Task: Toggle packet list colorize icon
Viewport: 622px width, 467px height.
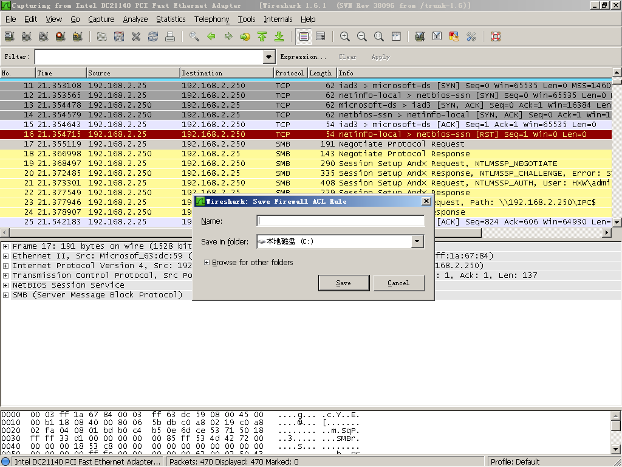Action: point(304,36)
